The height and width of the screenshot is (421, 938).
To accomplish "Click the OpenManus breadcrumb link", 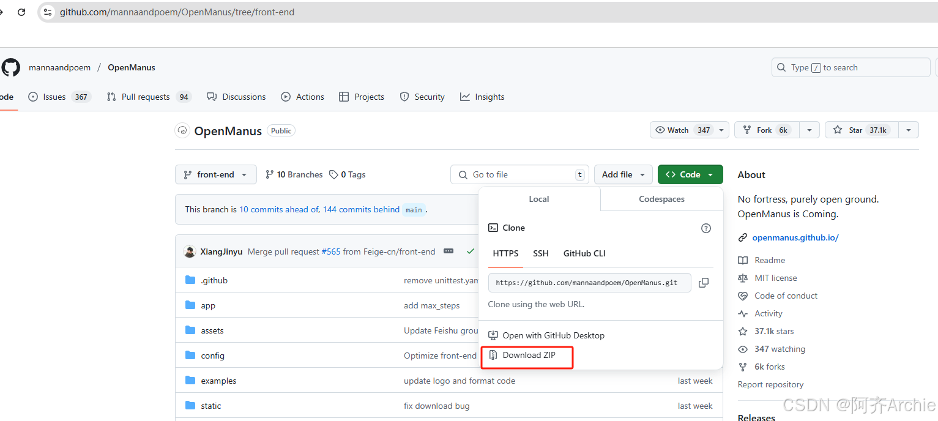I will click(x=132, y=67).
